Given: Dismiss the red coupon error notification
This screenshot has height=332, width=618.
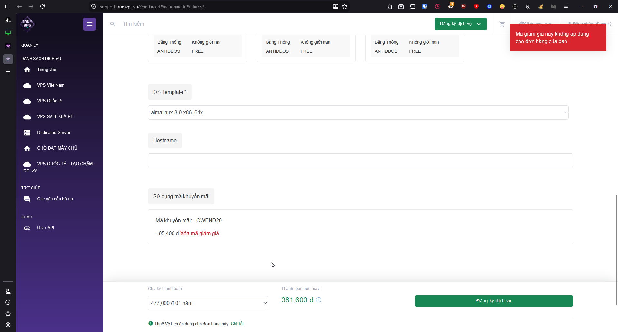Looking at the screenshot, I should click(558, 38).
